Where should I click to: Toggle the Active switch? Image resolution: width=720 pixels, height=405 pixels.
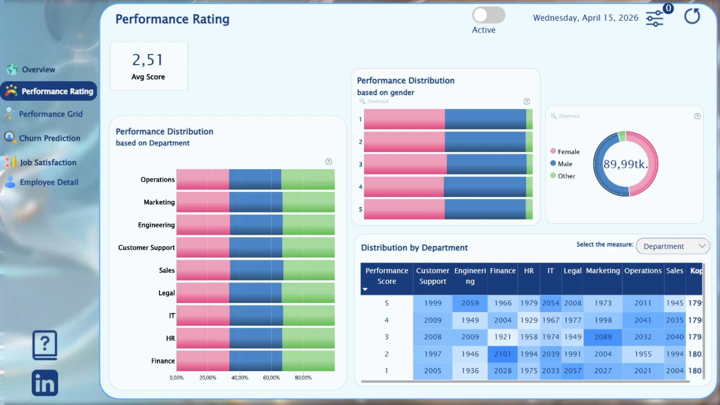[x=488, y=15]
